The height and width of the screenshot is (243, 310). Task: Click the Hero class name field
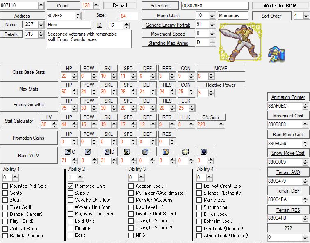[x=69, y=25]
